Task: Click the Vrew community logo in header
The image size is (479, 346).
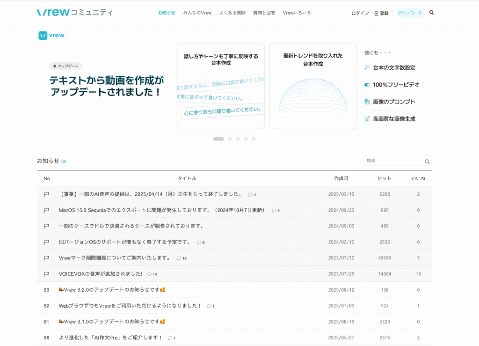Action: tap(75, 13)
